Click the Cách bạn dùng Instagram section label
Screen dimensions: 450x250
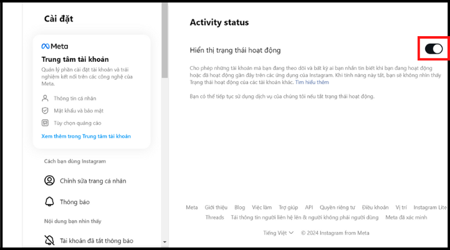point(75,161)
